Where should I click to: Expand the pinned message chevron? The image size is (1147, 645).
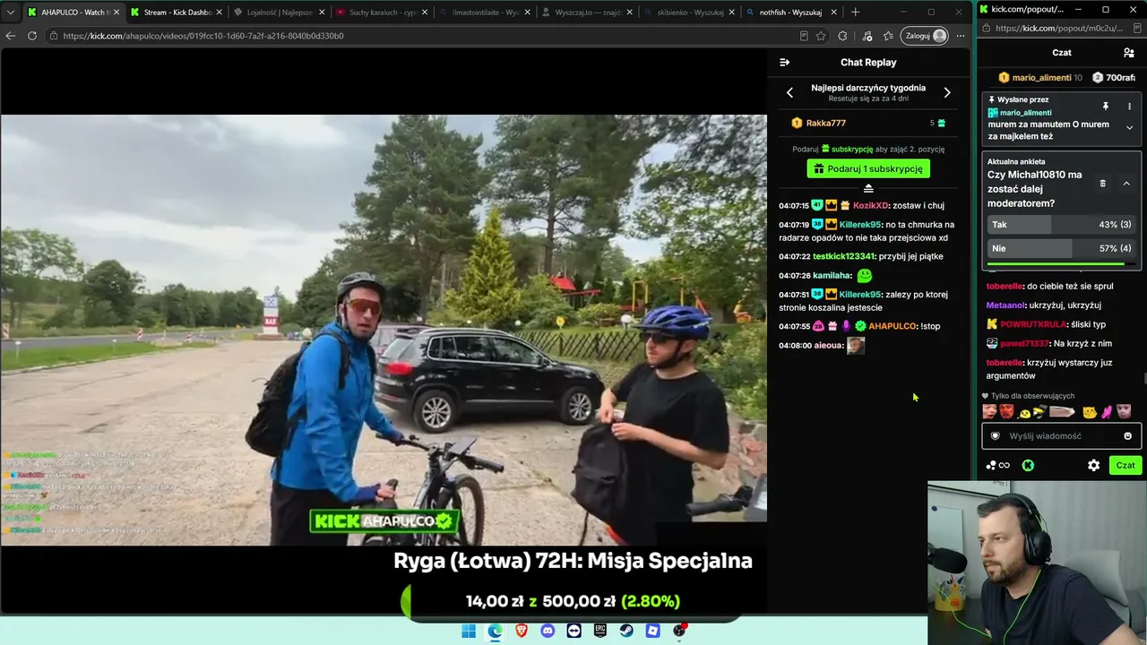coord(1129,128)
